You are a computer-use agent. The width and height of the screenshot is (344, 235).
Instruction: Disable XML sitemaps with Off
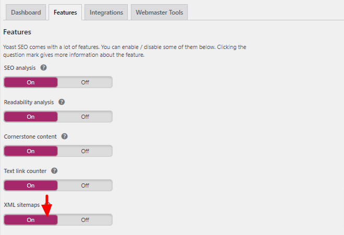[85, 220]
